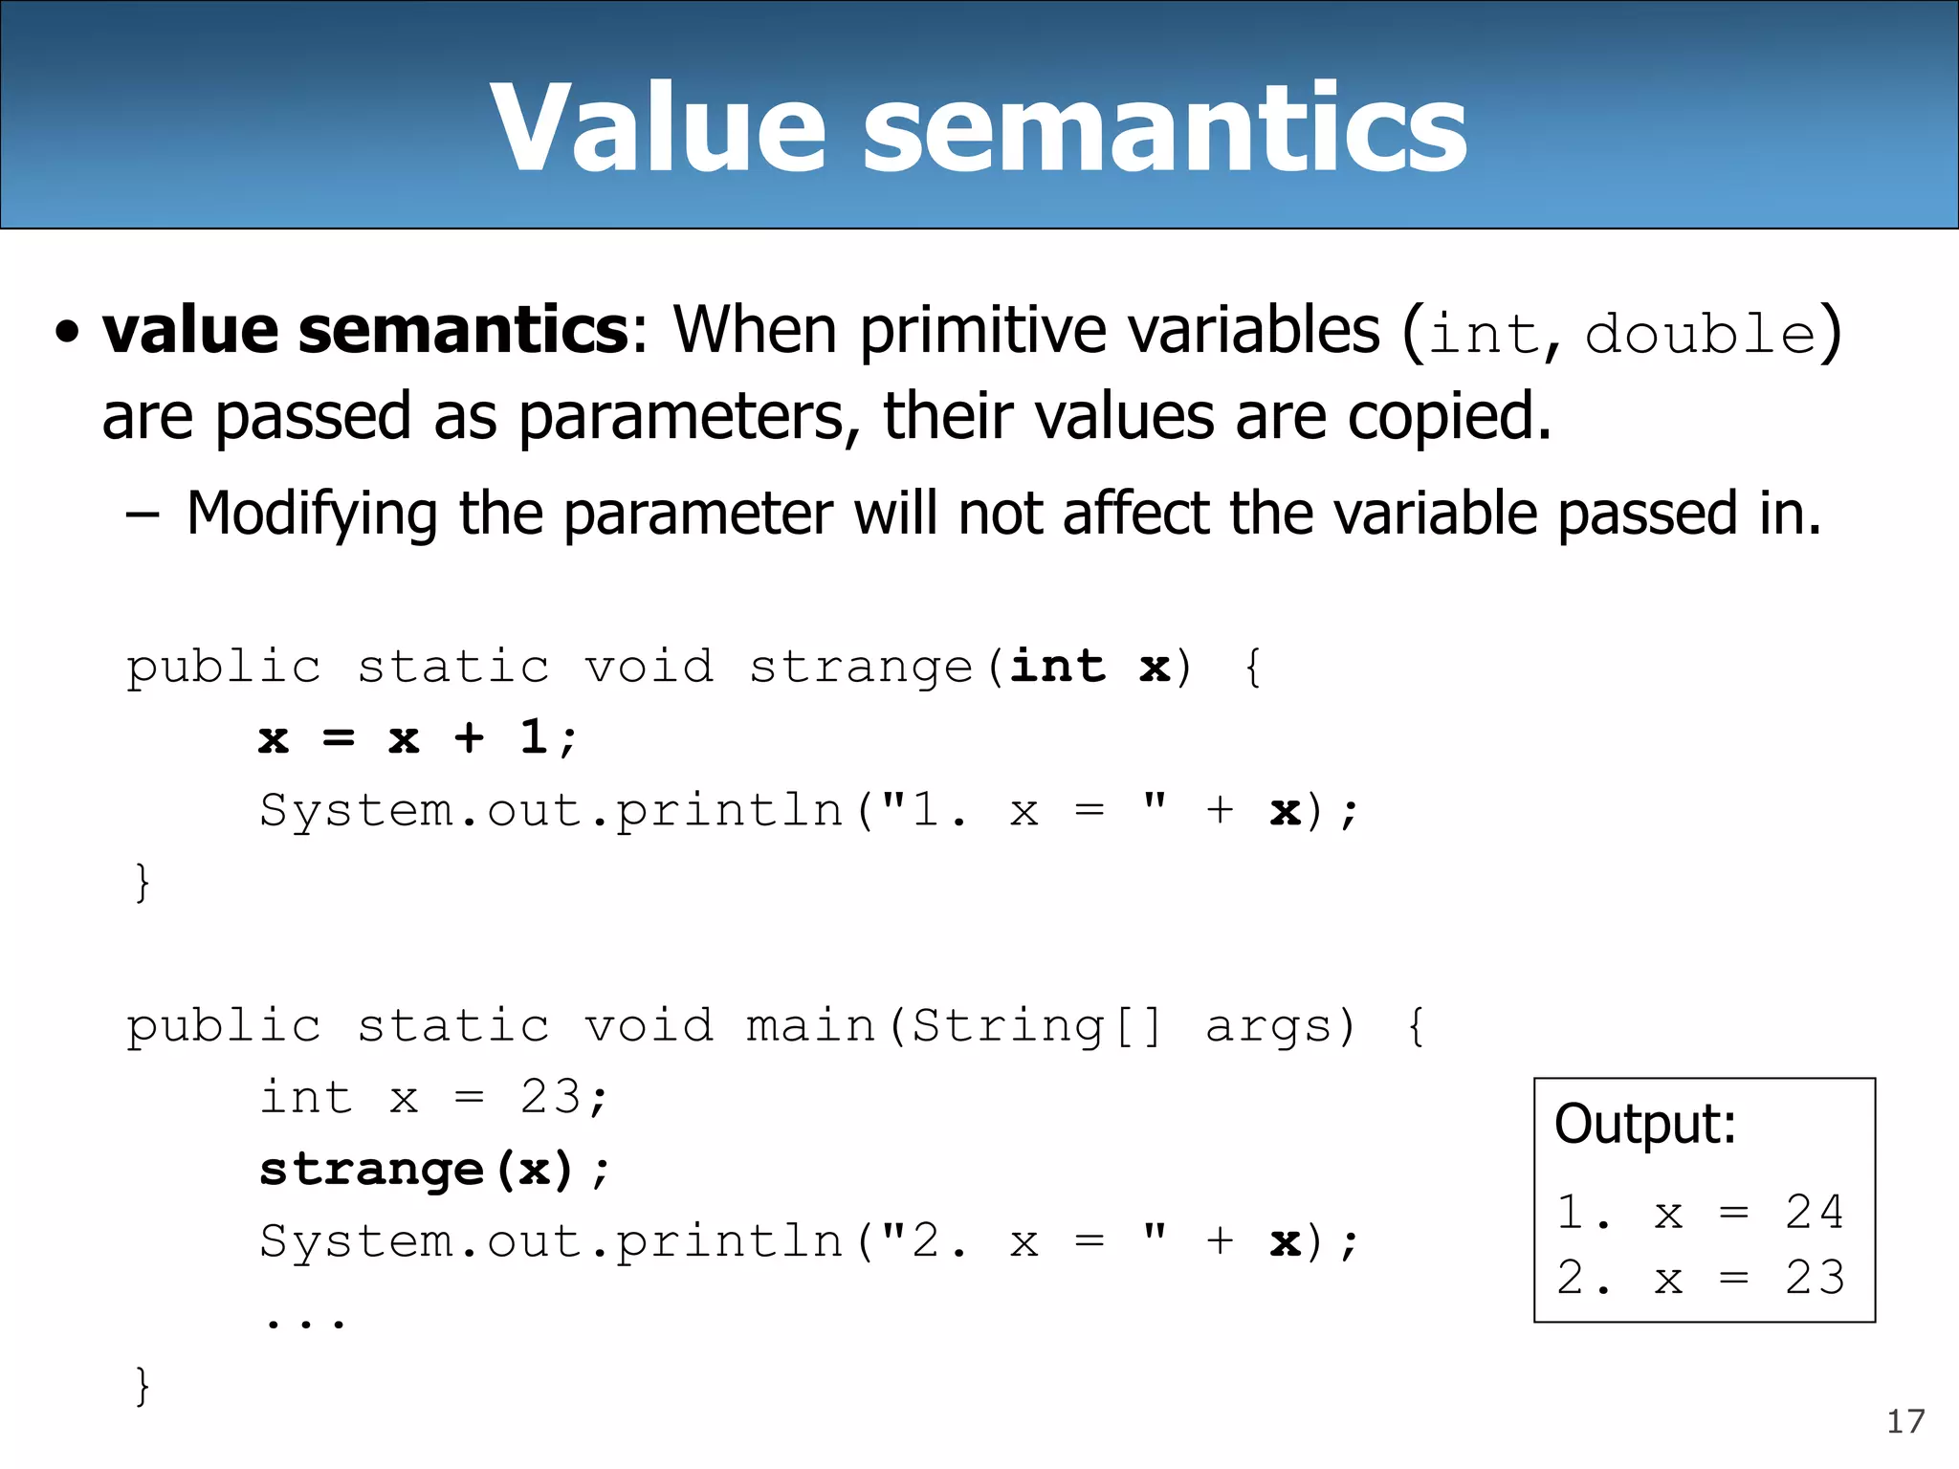Screen dimensions: 1959x1469
Task: Click the closing brace of main method
Action: [x=143, y=1385]
